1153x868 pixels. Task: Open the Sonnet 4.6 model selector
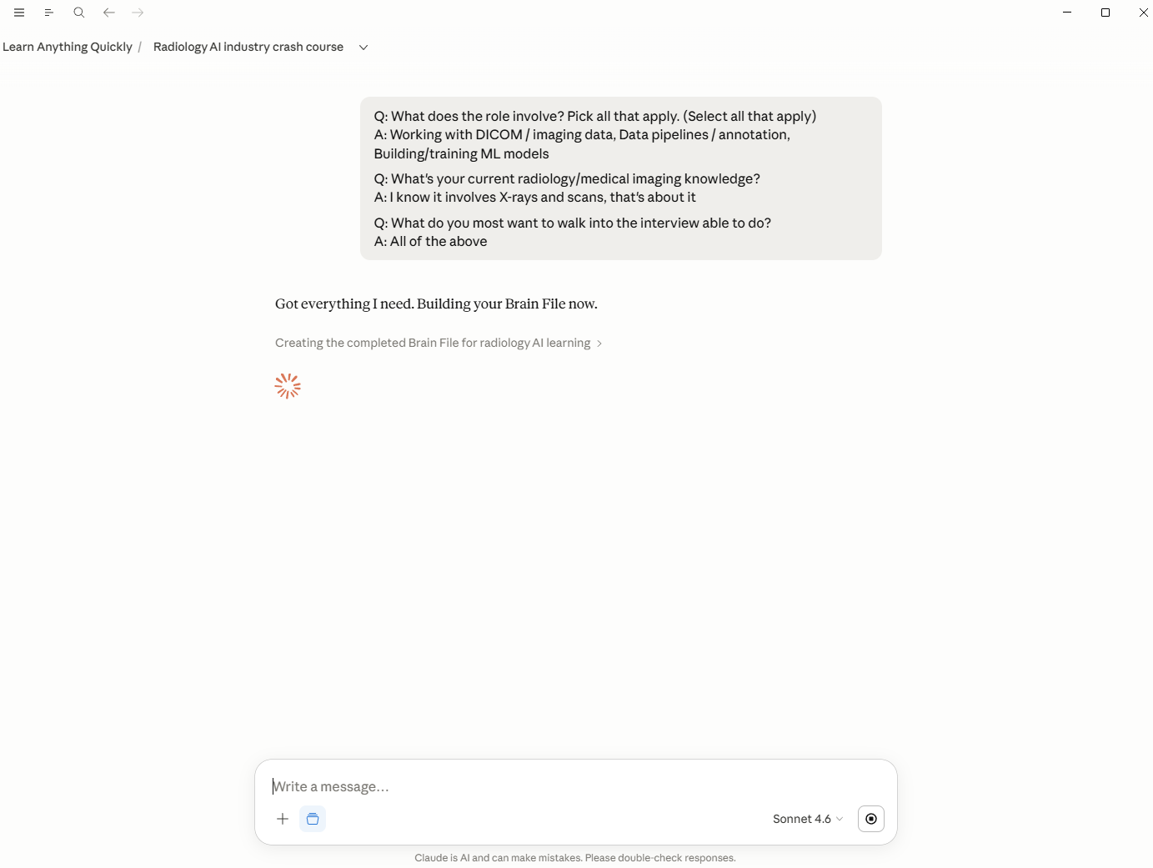[808, 819]
